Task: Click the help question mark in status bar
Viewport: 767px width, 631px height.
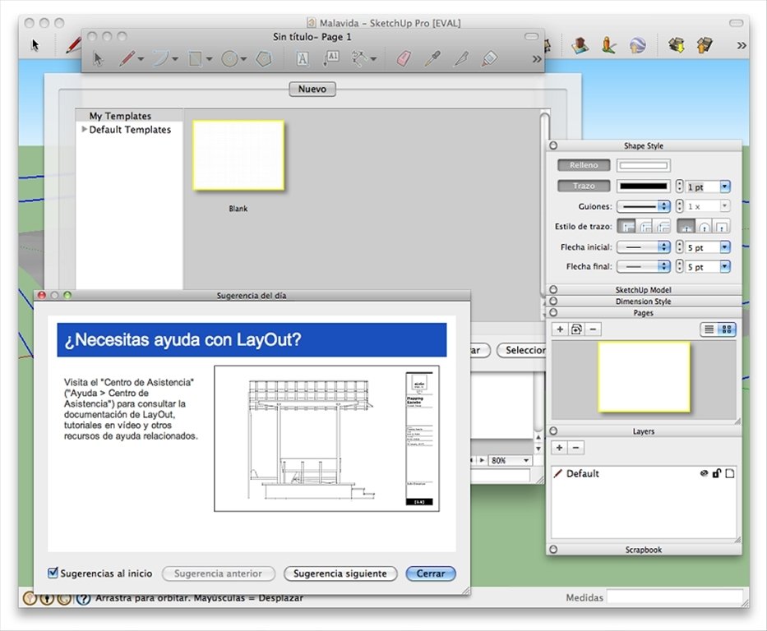Action: [84, 598]
